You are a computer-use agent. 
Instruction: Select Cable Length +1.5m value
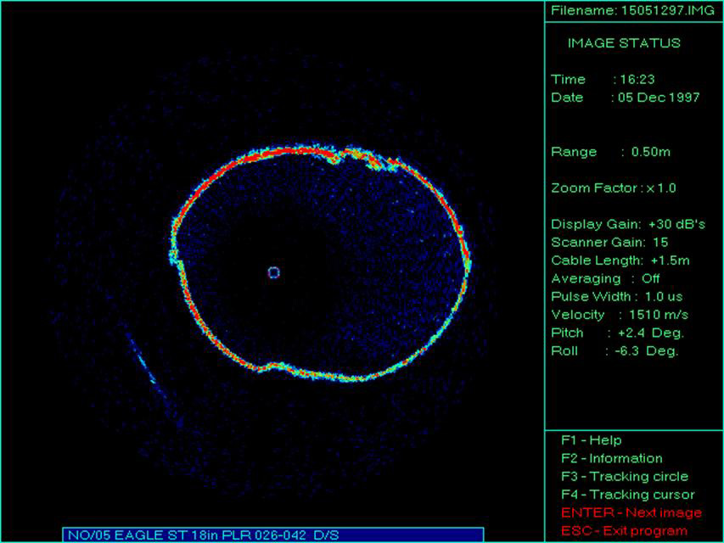670,260
